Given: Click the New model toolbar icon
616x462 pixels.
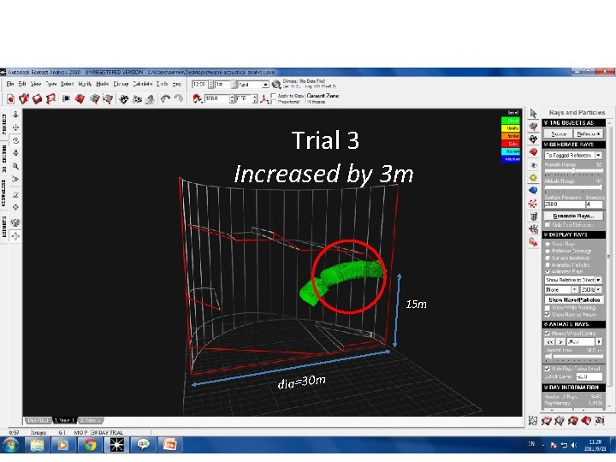Looking at the screenshot, I should pyautogui.click(x=10, y=99).
